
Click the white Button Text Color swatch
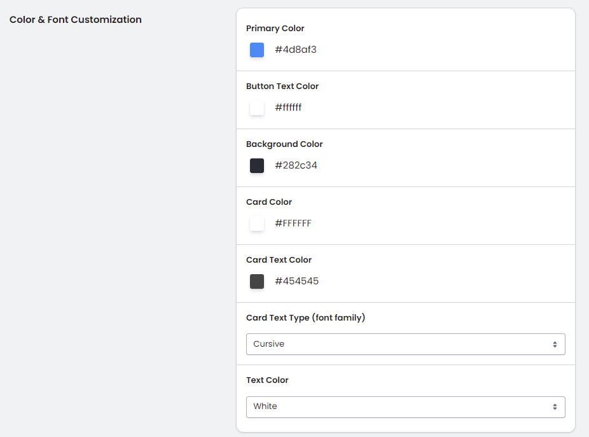coord(257,108)
